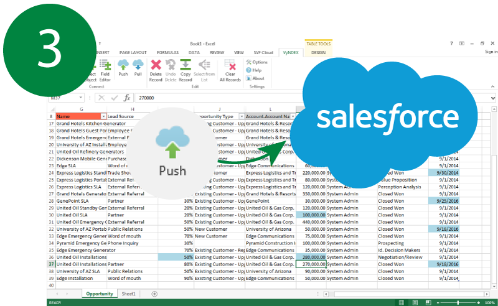
Task: Click the formula bar Cancel X icon
Action: (101, 98)
